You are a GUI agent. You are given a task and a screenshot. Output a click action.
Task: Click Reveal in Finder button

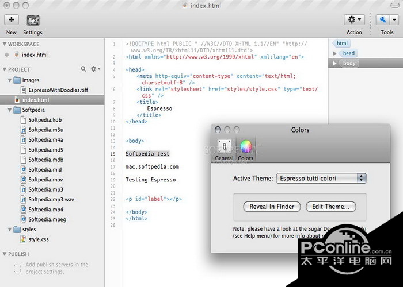coord(272,207)
